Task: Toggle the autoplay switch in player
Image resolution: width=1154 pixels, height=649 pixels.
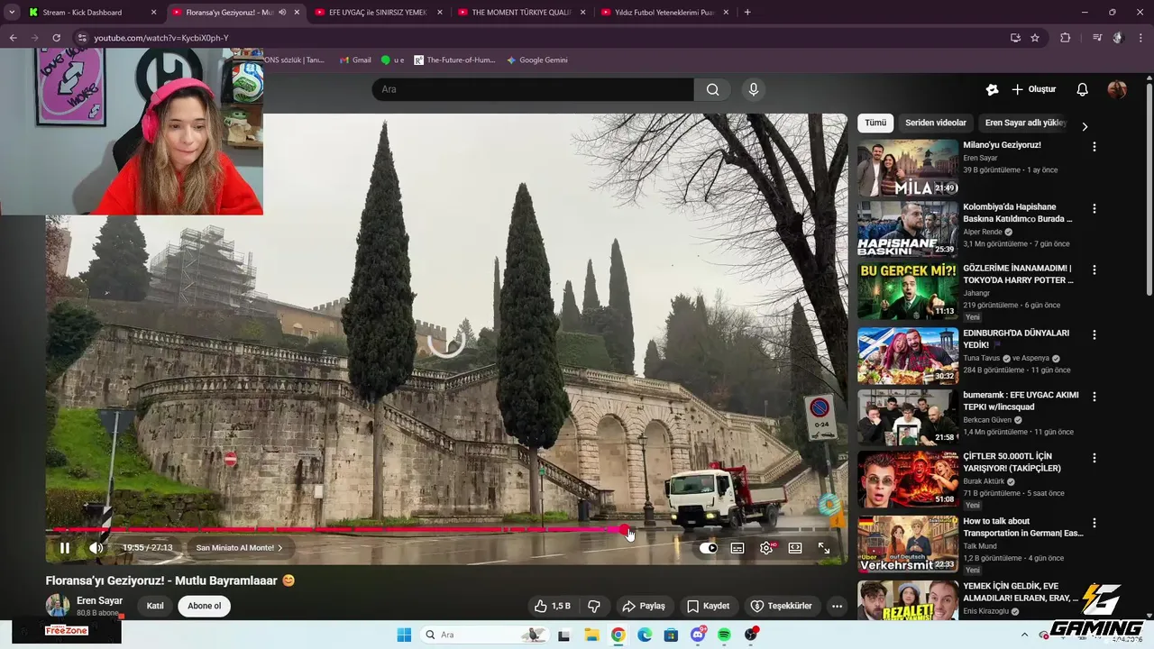Action: pyautogui.click(x=709, y=548)
